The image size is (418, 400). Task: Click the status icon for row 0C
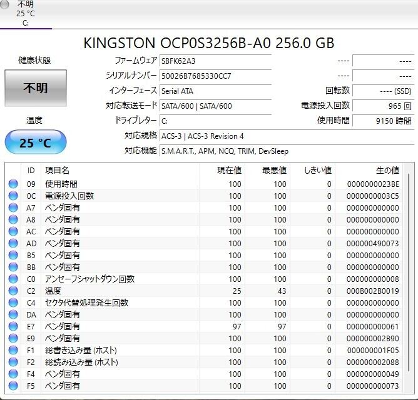pos(13,196)
